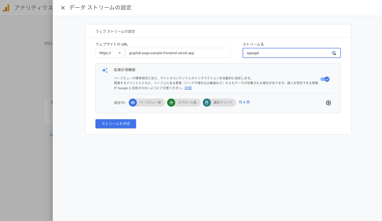
Task: Click the eye icon on ページビュー数 chip
Action: [x=133, y=103]
